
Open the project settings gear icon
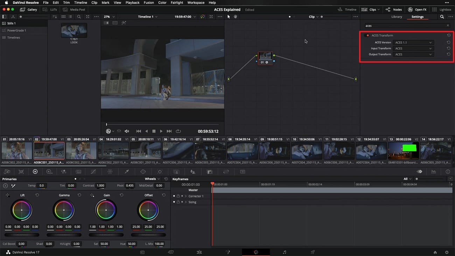(447, 252)
